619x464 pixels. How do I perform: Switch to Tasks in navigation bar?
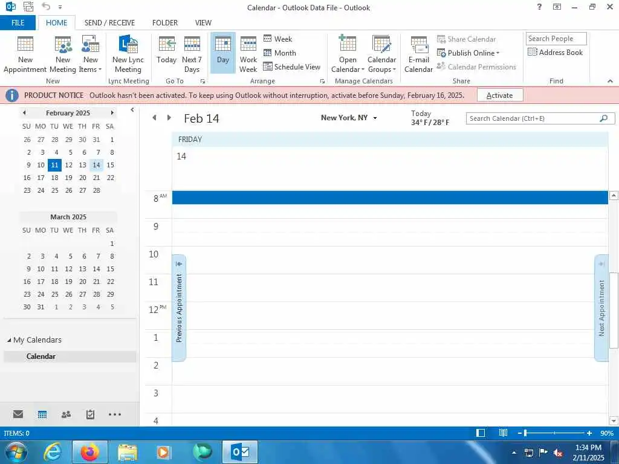click(x=91, y=414)
